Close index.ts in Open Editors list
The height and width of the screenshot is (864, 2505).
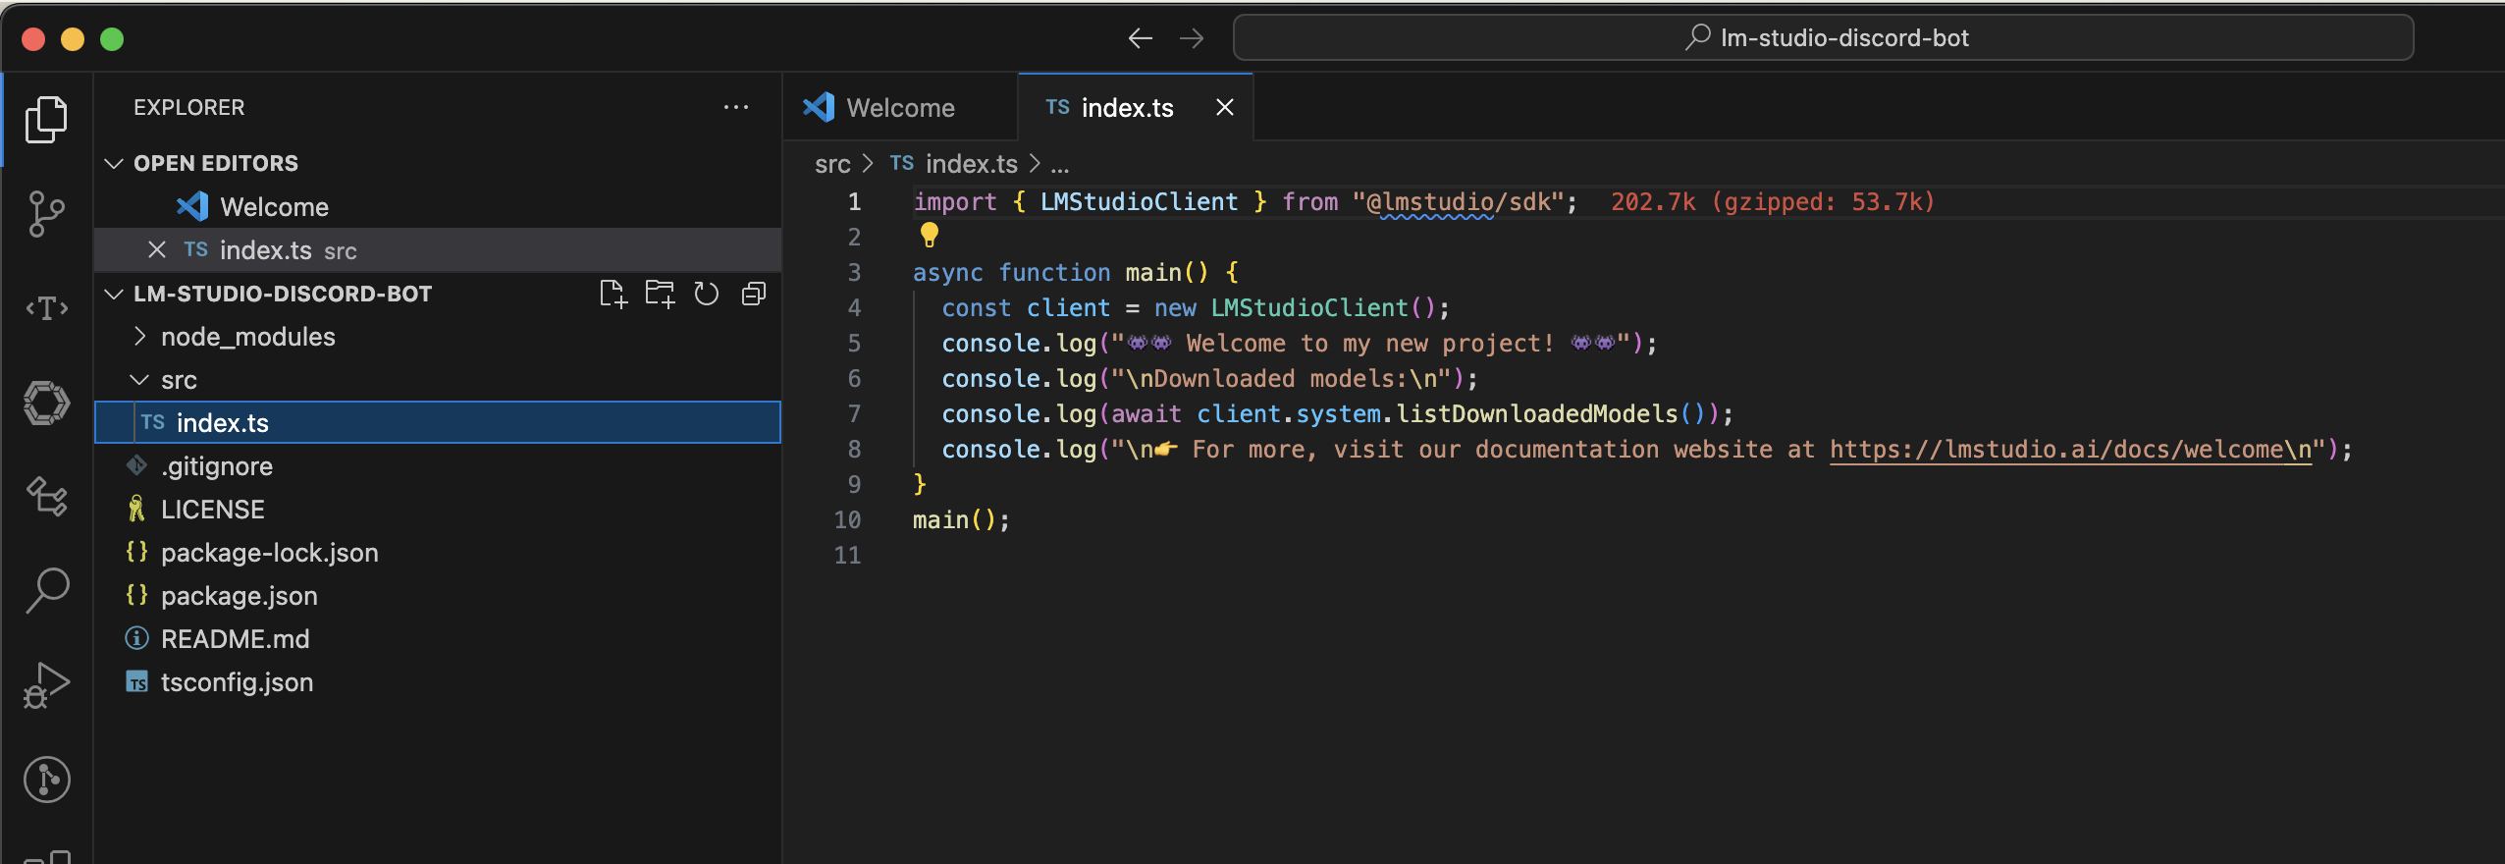point(157,249)
